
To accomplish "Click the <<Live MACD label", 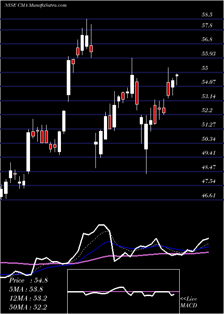I will pyautogui.click(x=189, y=302).
